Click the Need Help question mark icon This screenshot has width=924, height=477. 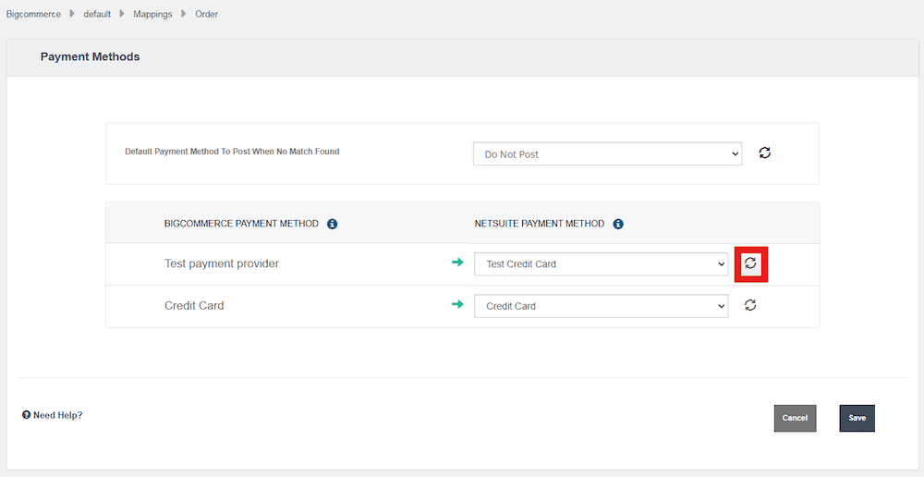[x=26, y=415]
